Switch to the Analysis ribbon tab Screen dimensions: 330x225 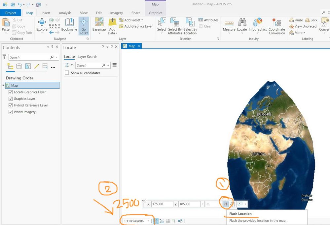click(65, 13)
